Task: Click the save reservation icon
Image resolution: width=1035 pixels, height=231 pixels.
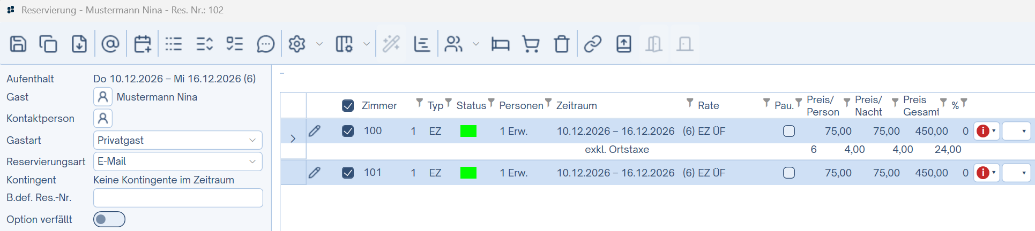Action: pyautogui.click(x=18, y=44)
